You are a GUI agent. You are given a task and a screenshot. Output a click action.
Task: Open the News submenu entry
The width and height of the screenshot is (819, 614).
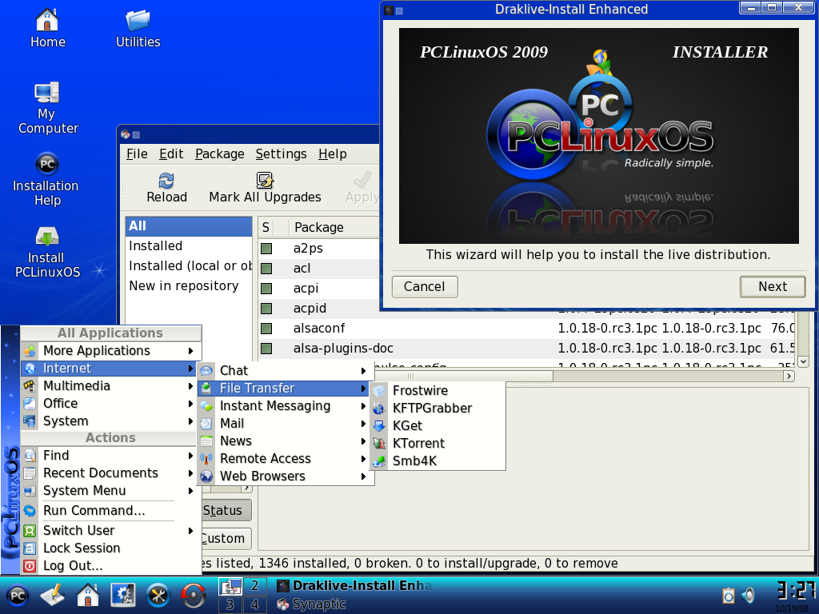point(285,441)
